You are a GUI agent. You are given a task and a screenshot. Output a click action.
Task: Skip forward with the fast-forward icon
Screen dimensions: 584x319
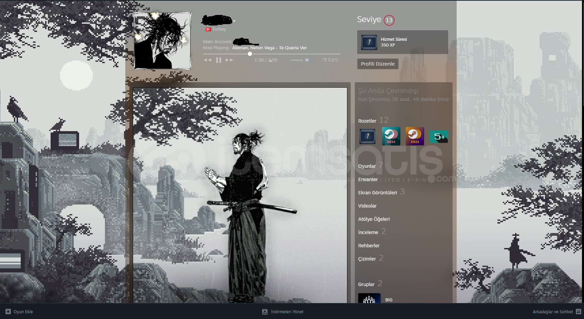pos(230,60)
